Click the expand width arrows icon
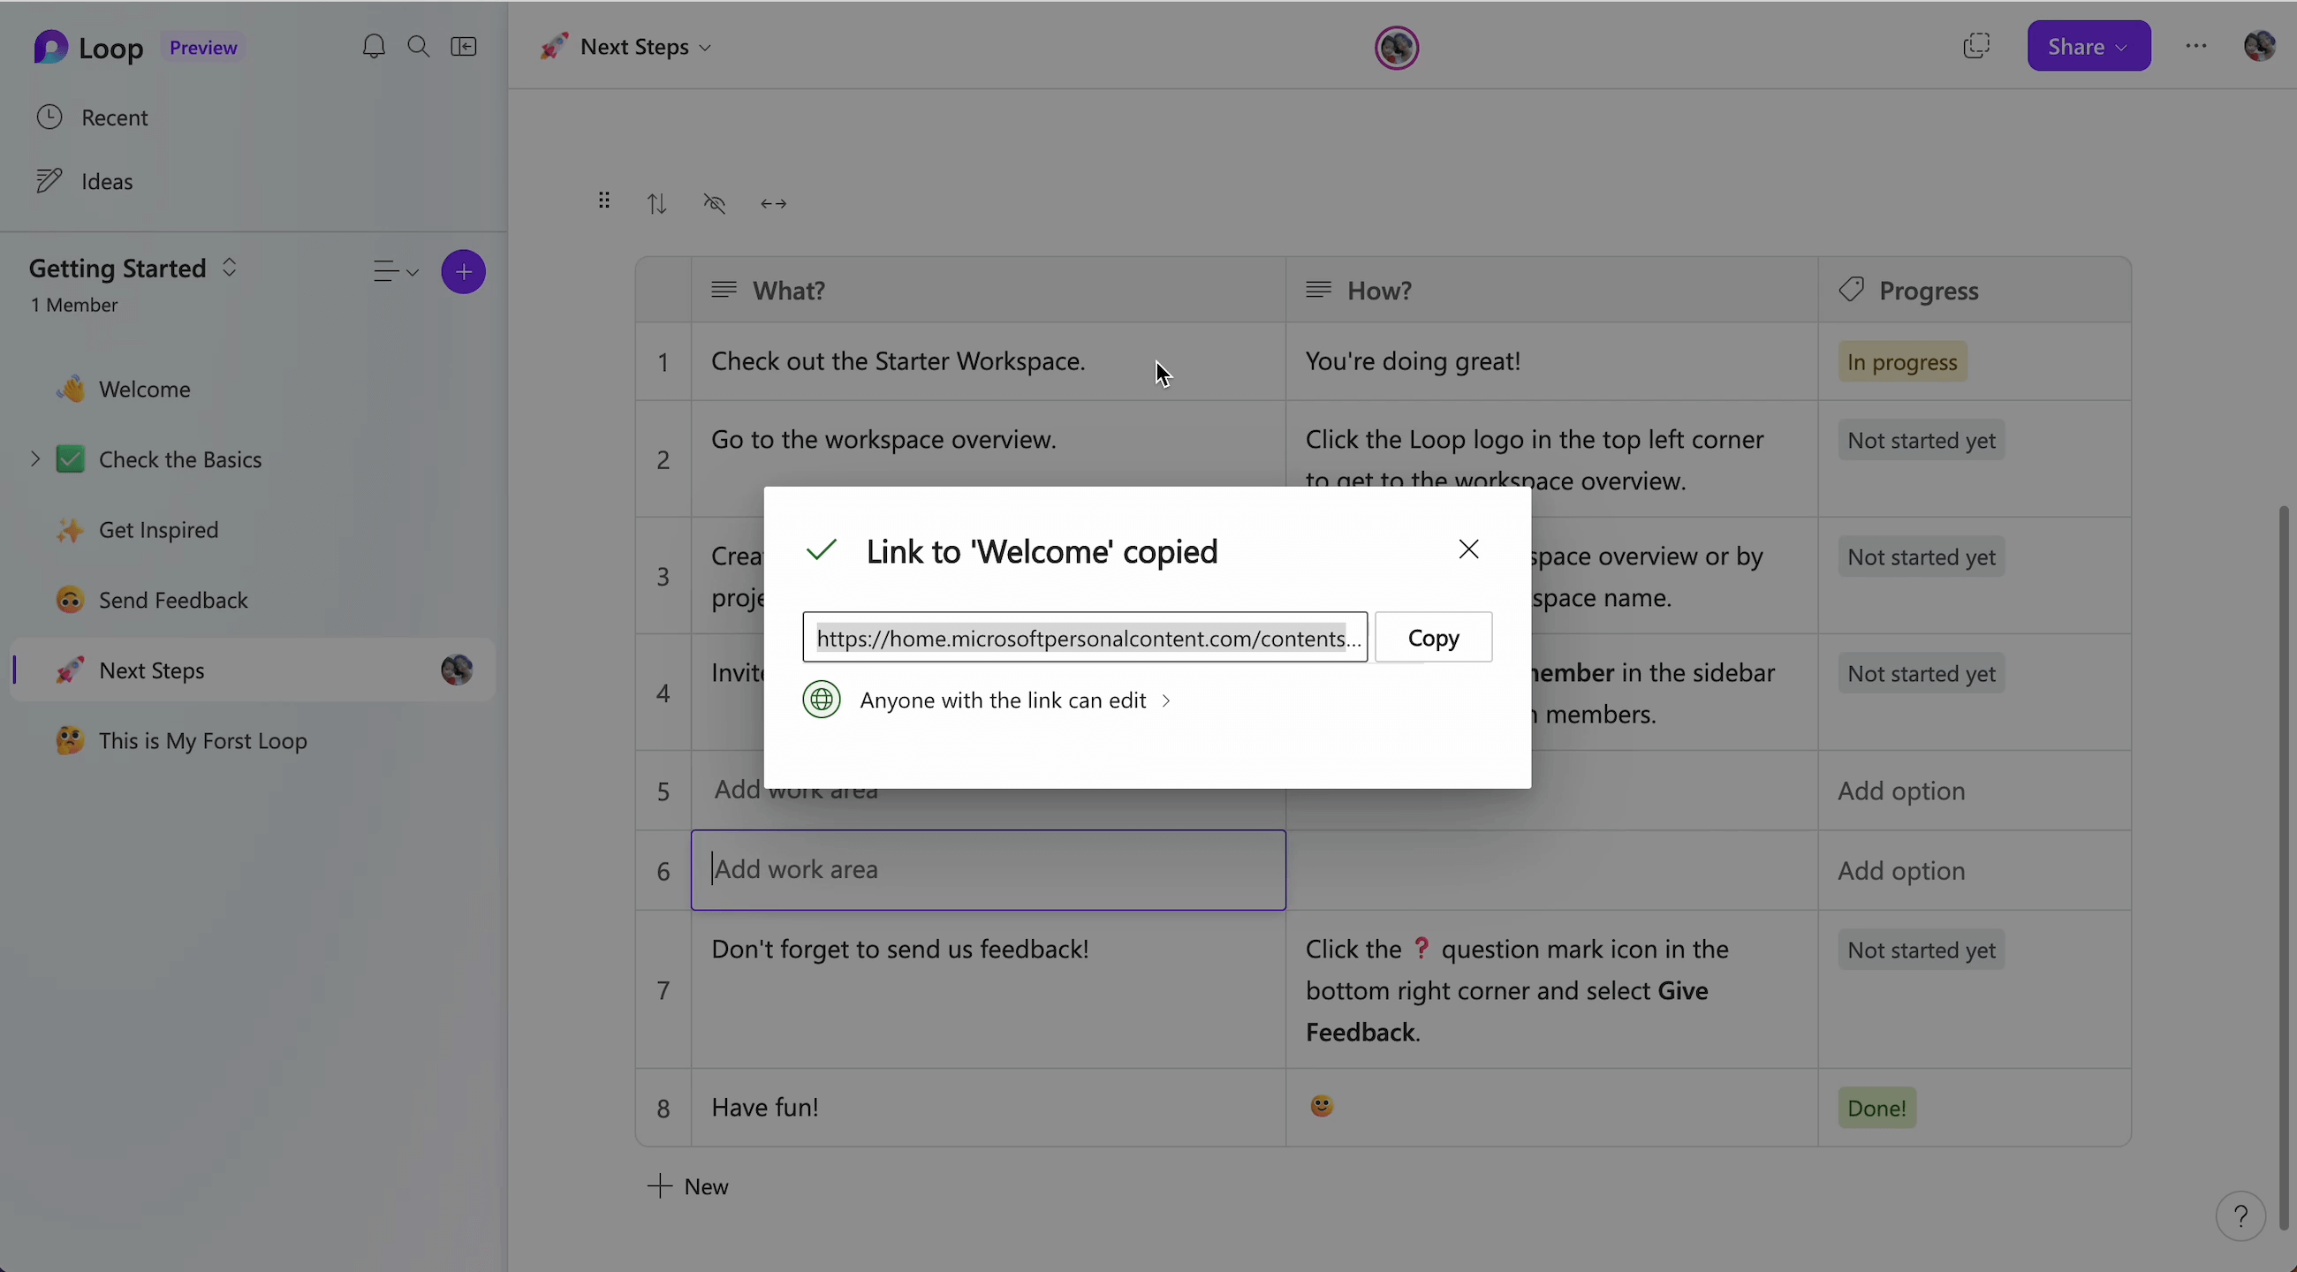This screenshot has width=2297, height=1272. pyautogui.click(x=773, y=204)
